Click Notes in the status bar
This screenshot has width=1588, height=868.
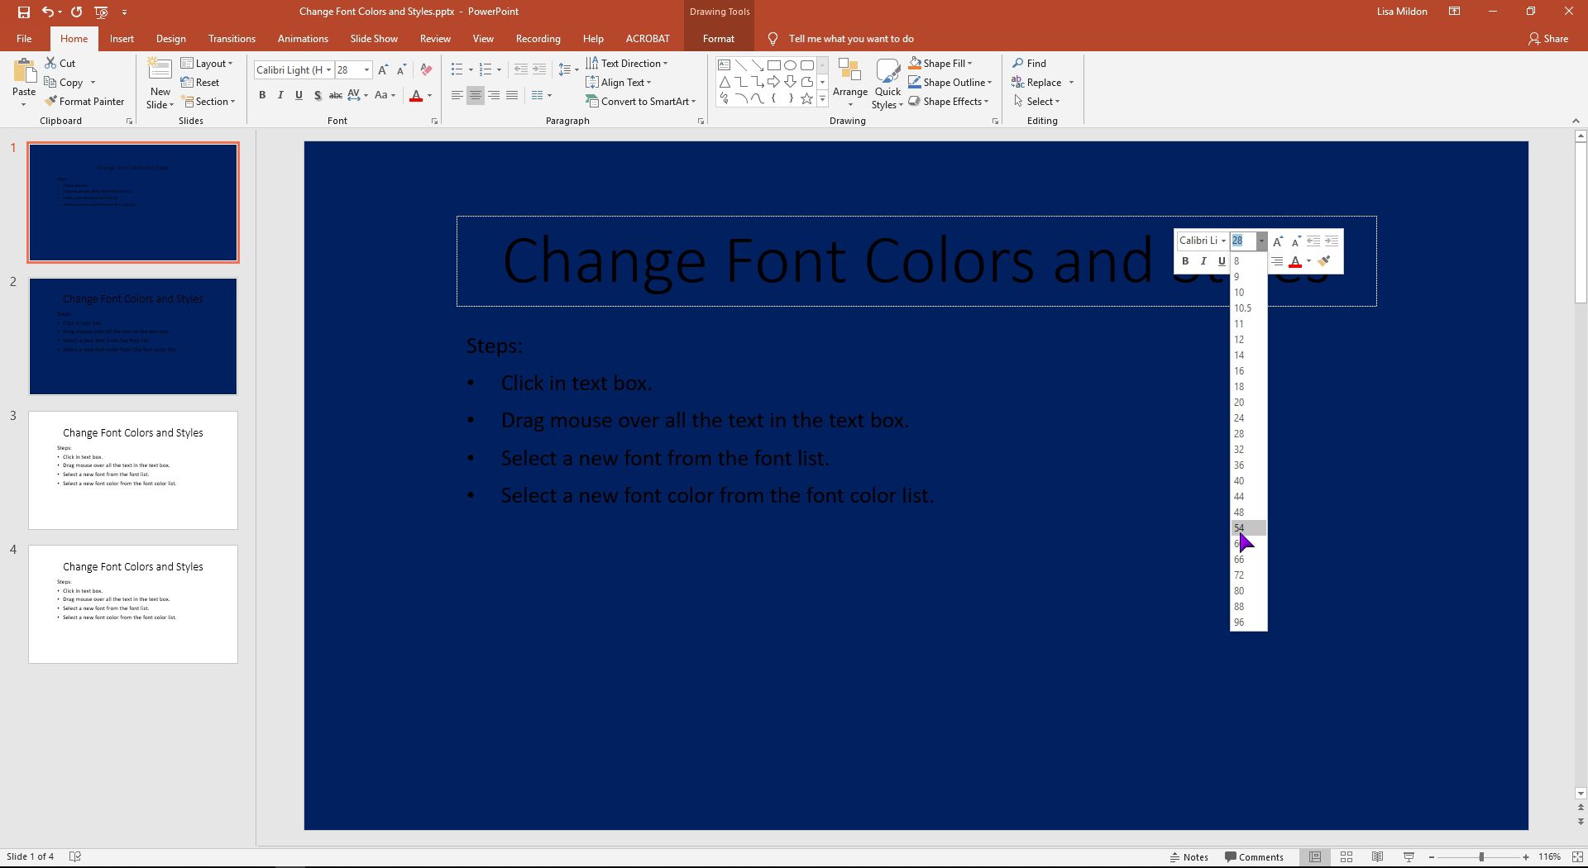pos(1189,857)
